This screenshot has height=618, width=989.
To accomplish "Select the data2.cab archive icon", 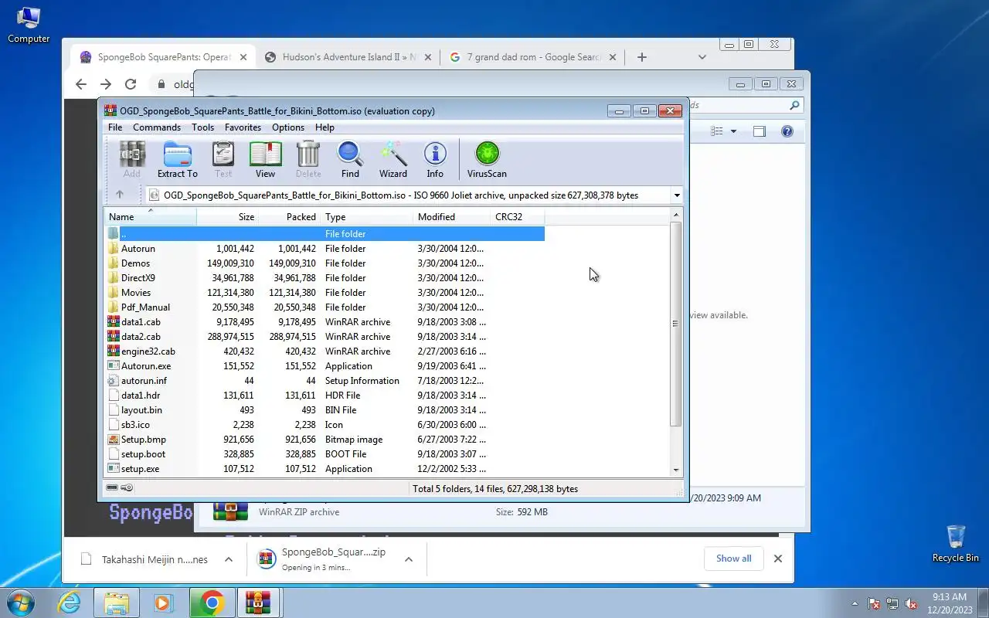I will 114,337.
